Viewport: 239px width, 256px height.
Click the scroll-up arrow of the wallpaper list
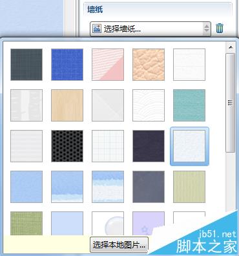coord(231,47)
